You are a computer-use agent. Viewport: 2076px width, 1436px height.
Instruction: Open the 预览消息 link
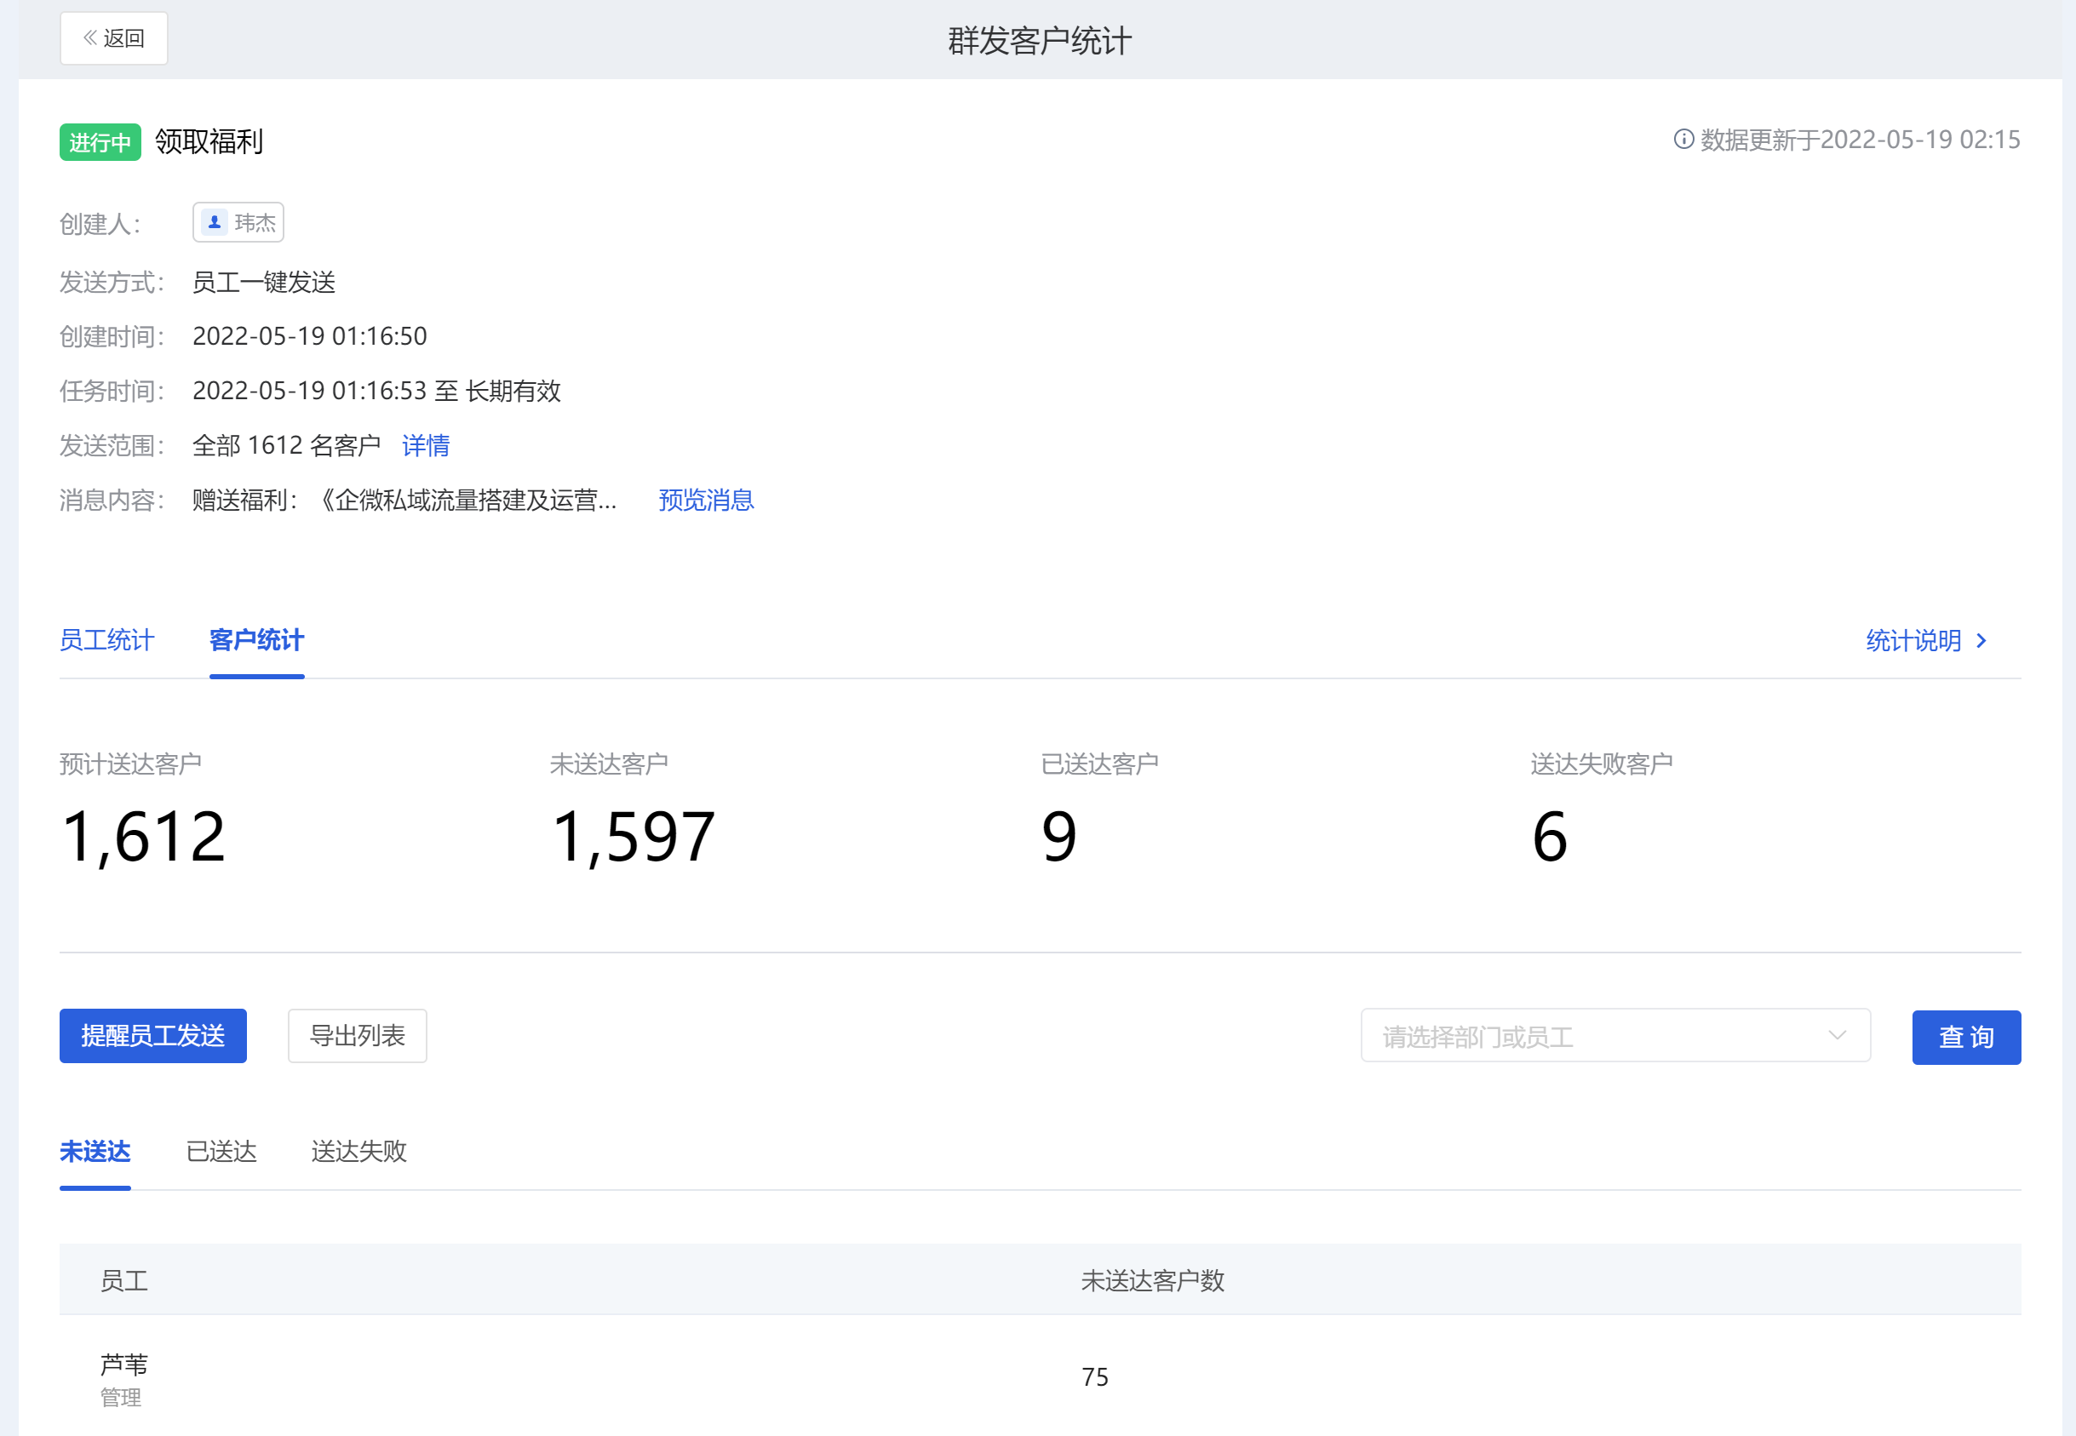707,501
